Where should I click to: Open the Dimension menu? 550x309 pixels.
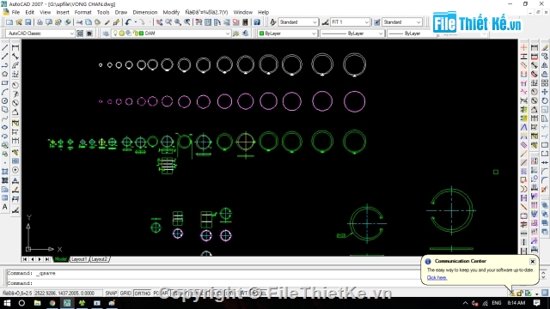[145, 12]
